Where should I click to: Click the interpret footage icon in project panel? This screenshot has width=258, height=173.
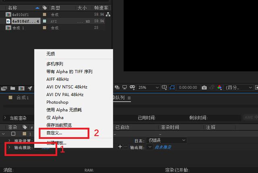[x=4, y=89]
